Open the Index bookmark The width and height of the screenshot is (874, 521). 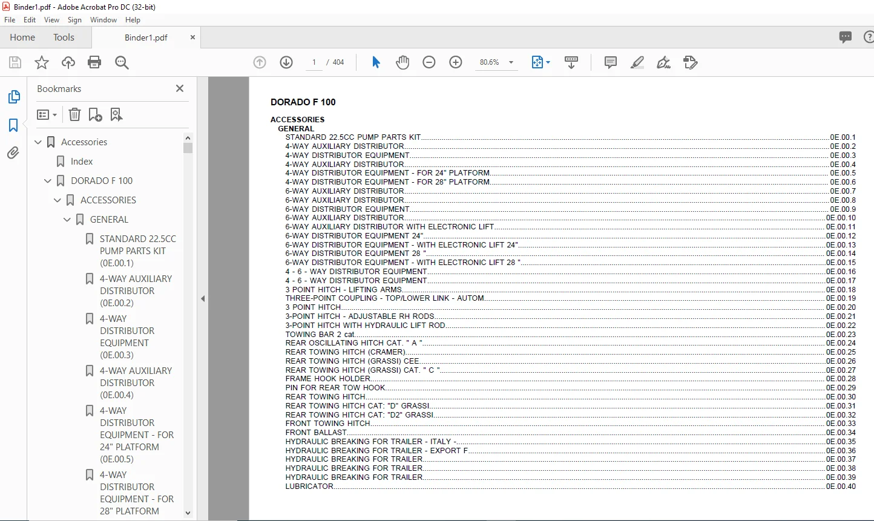[x=82, y=162]
